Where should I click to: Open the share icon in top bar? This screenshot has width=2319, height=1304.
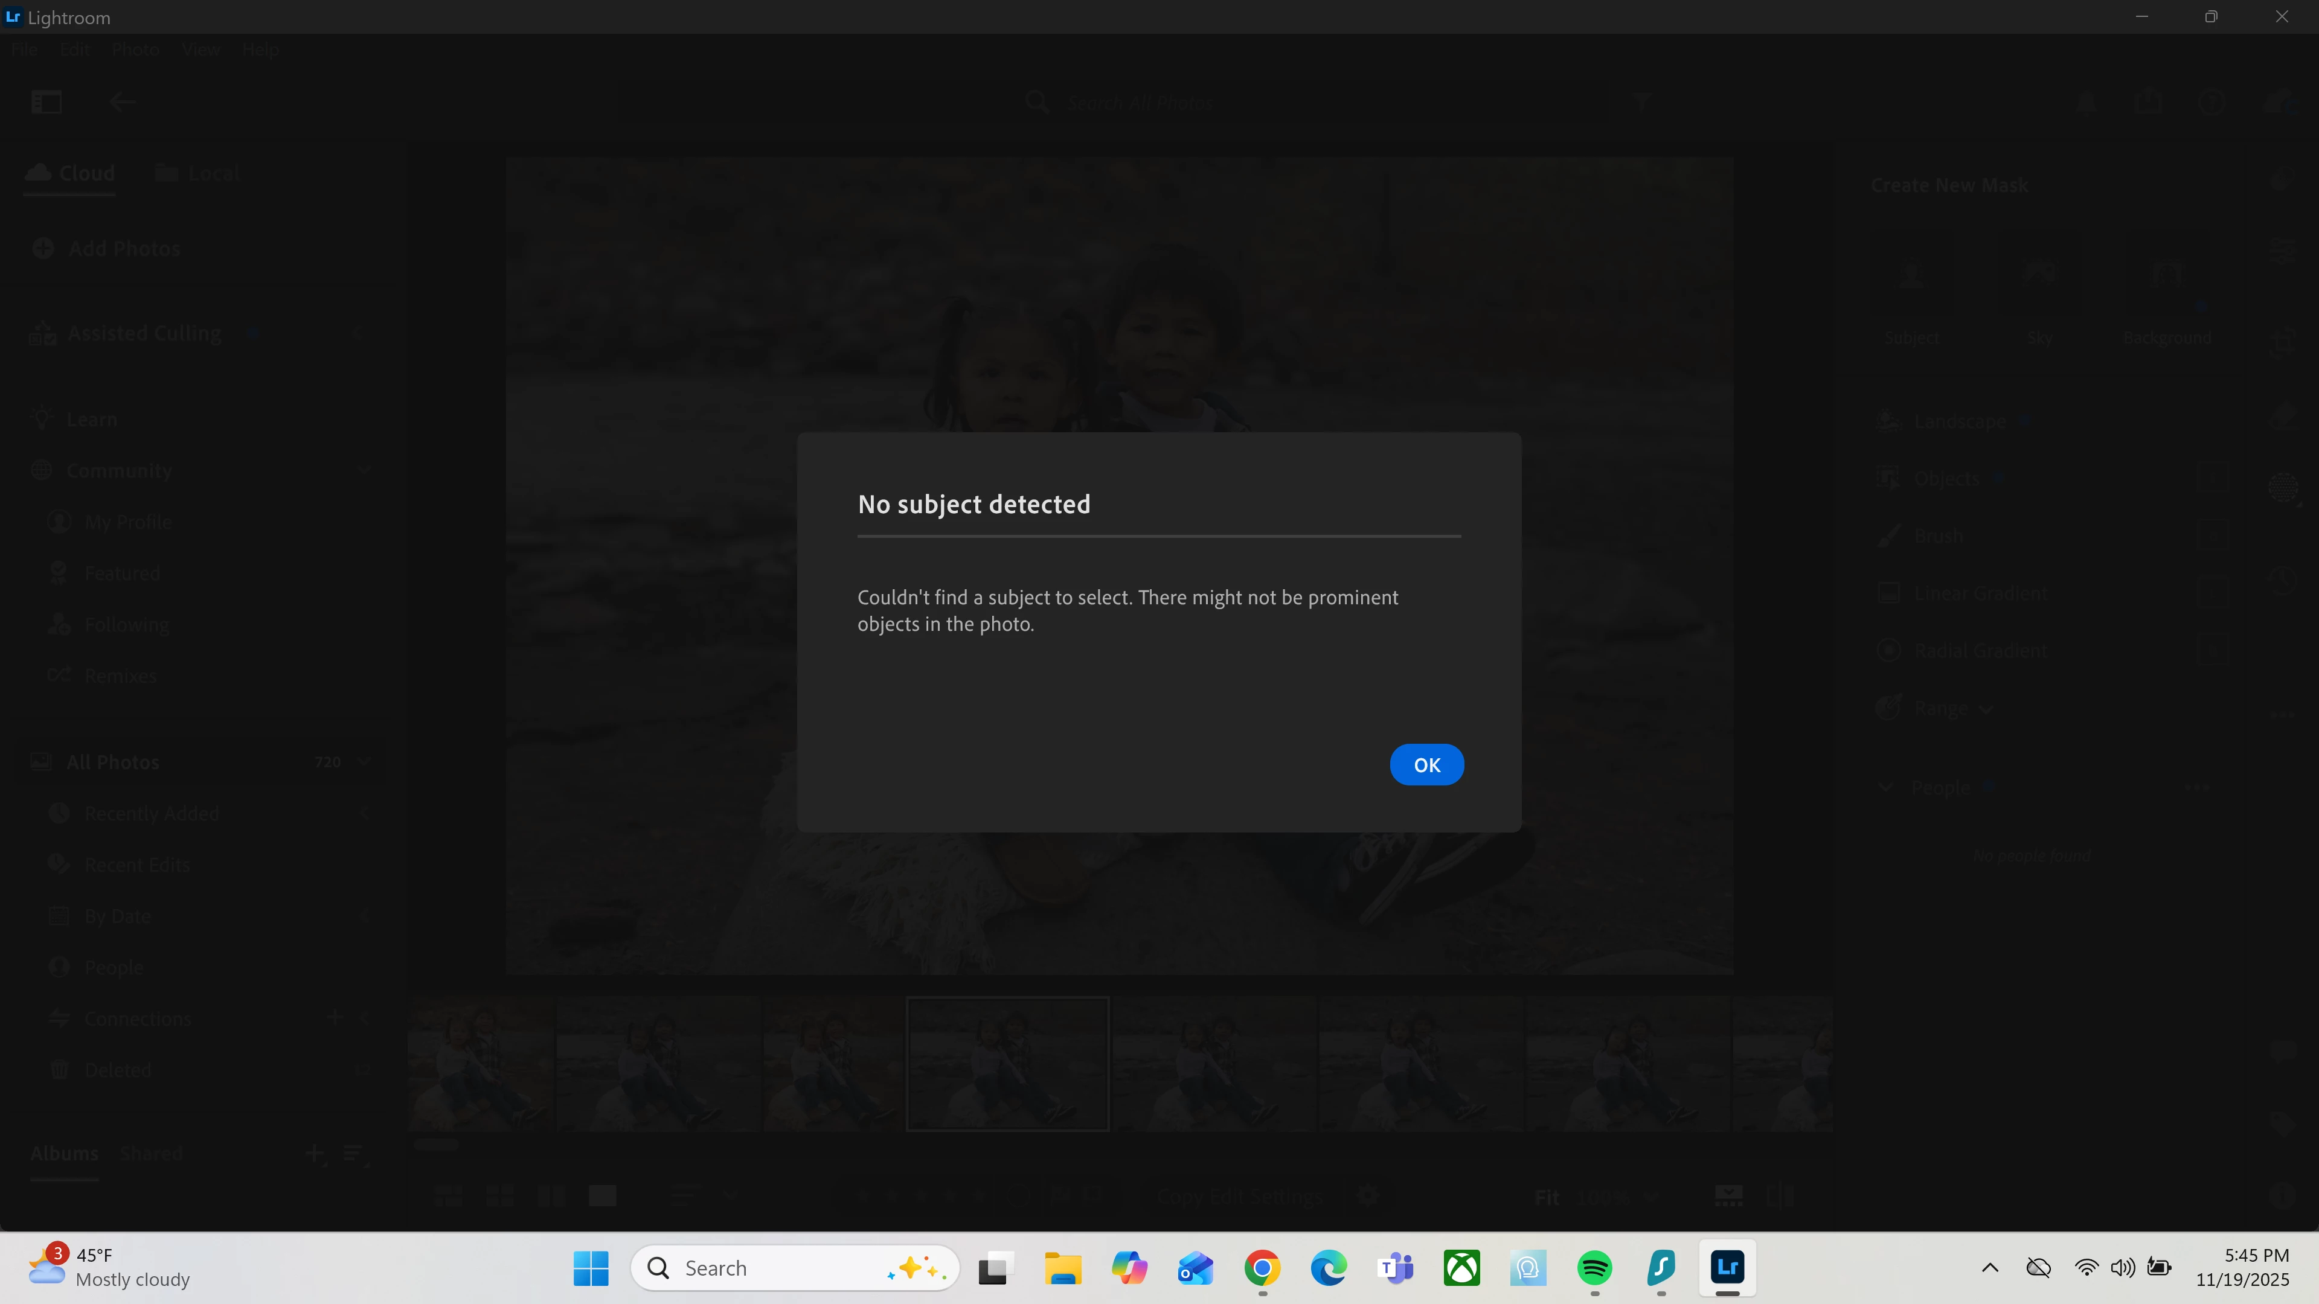(x=2149, y=101)
